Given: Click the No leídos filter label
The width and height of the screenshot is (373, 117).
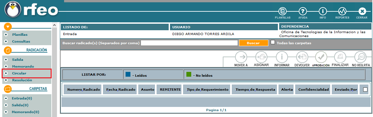Looking at the screenshot, I should click(203, 76).
